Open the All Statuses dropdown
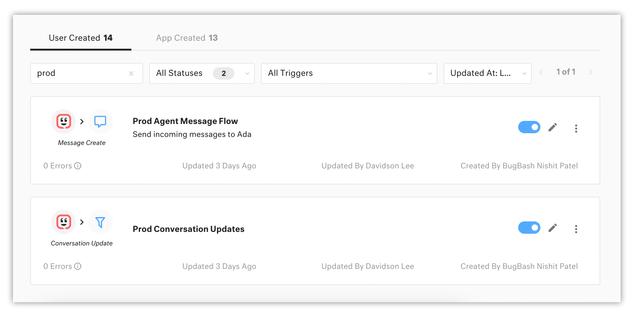The image size is (636, 317). (202, 73)
